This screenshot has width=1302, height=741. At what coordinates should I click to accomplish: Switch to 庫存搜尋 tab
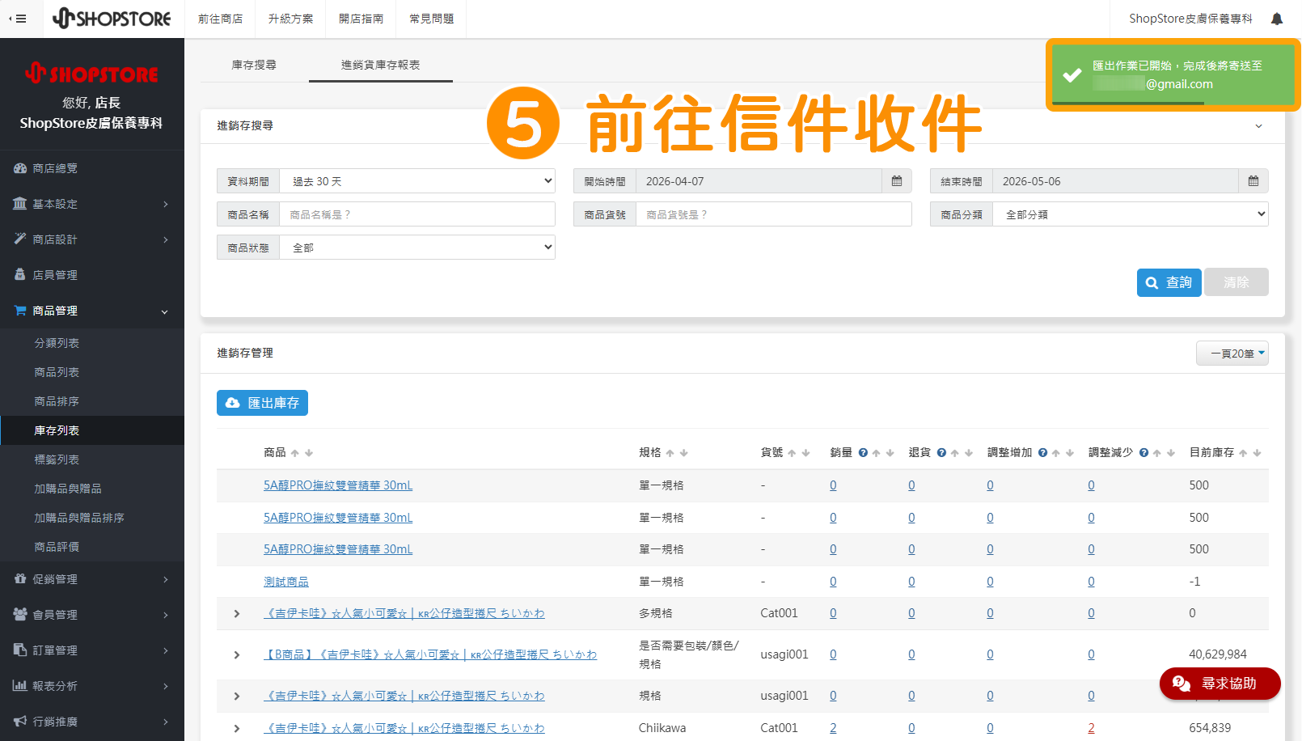254,65
